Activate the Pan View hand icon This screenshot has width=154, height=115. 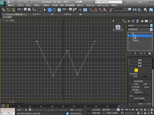click(x=145, y=113)
